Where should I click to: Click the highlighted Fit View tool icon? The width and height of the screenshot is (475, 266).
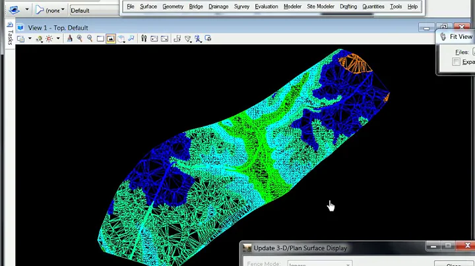point(111,39)
